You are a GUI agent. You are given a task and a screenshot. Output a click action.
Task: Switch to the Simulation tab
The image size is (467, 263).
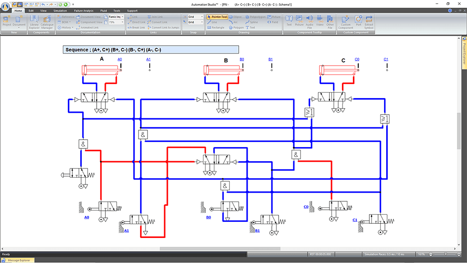pos(60,10)
